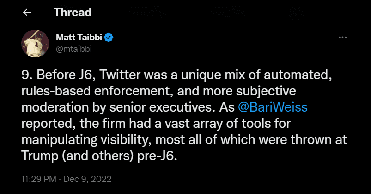Open the tweet's more options ellipsis
The image size is (371, 194).
pyautogui.click(x=342, y=38)
